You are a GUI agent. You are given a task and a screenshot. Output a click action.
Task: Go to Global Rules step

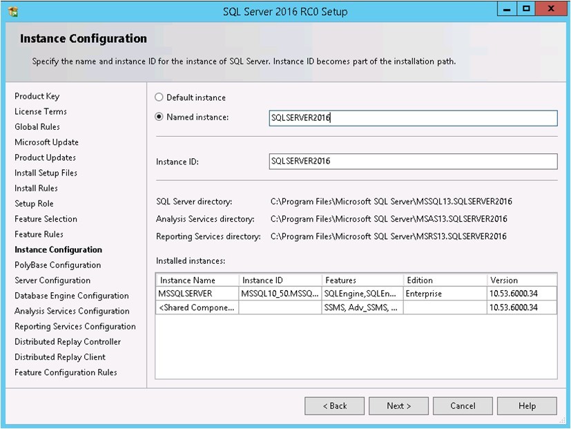37,127
